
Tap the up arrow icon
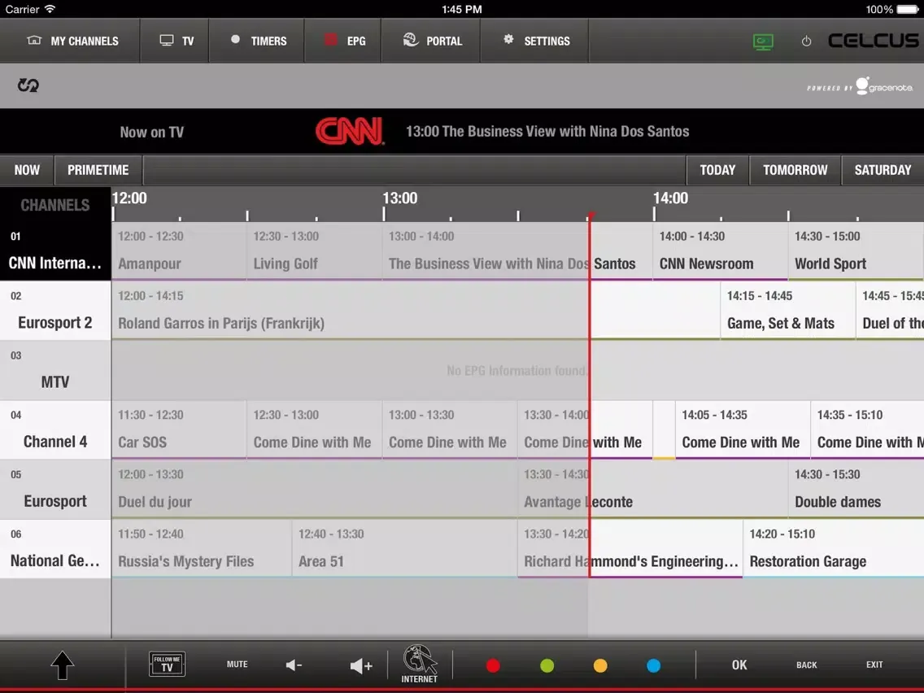[62, 665]
